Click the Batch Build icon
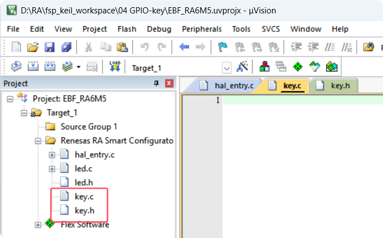The width and height of the screenshot is (383, 238). click(67, 66)
